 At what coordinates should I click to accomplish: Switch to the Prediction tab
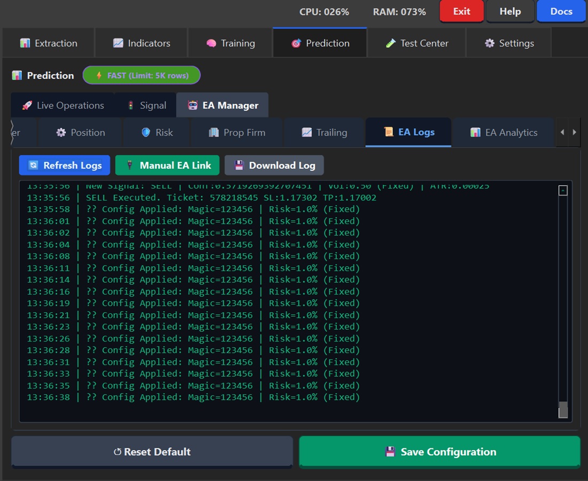tap(319, 43)
